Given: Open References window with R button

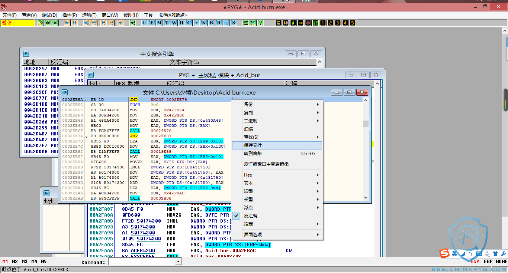Looking at the screenshot, I should (219, 23).
